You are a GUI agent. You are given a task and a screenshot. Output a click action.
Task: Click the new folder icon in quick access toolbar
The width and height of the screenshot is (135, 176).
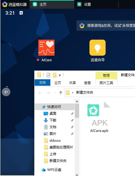(x=55, y=75)
